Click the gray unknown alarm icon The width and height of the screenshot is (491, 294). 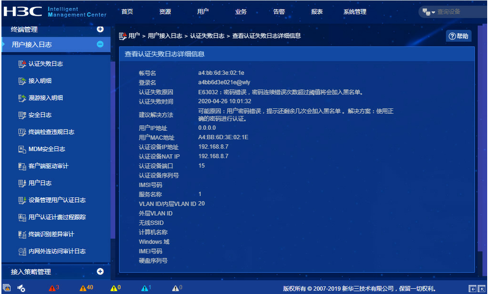pos(176,288)
